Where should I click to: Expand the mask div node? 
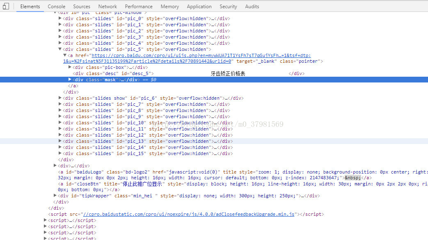[70, 80]
